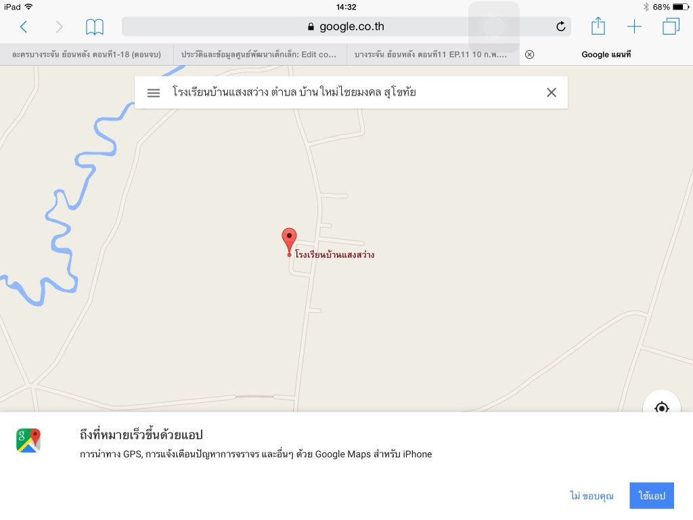Center the map on my location
The image size is (693, 520).
pos(661,407)
